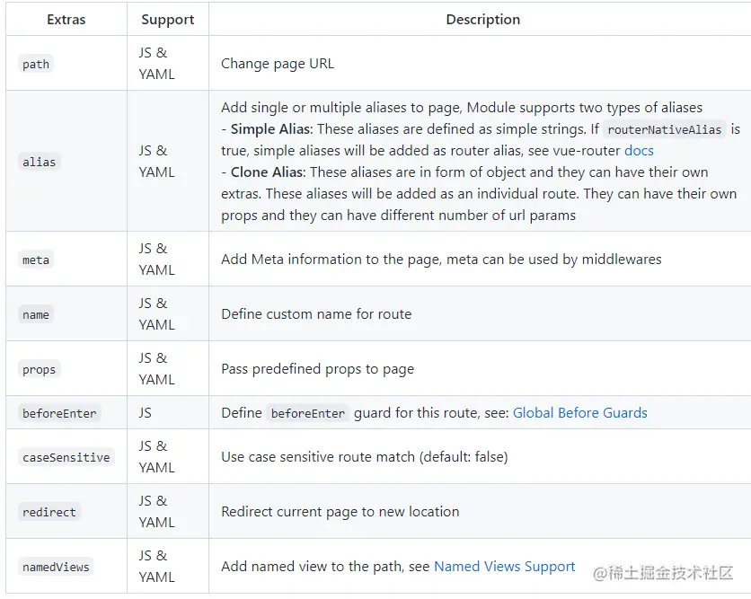The width and height of the screenshot is (751, 599).
Task: Click the Description column header
Action: pos(482,19)
